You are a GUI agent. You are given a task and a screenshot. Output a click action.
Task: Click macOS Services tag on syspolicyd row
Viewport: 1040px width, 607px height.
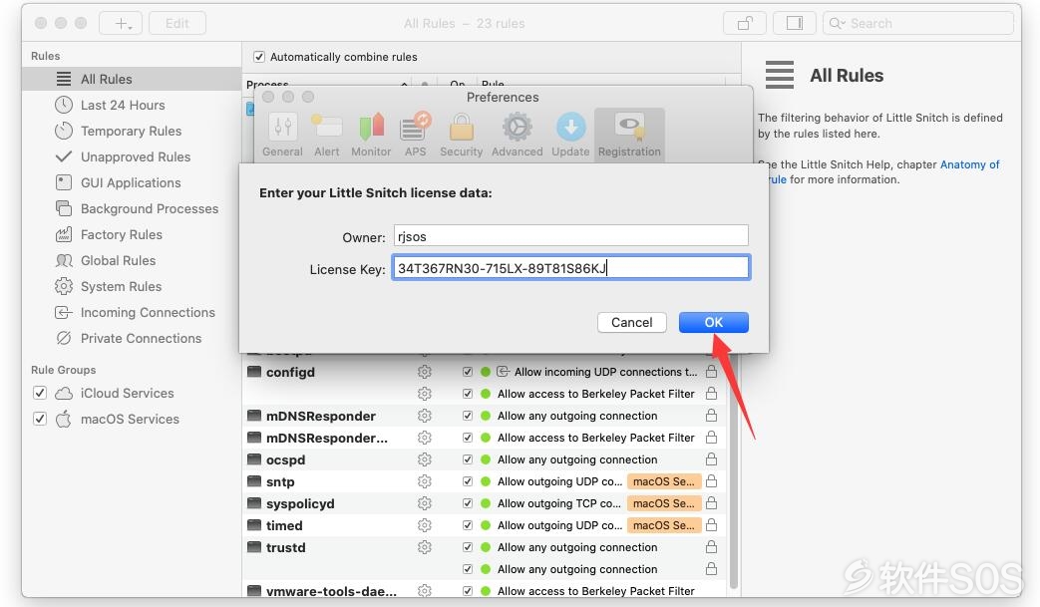(663, 503)
